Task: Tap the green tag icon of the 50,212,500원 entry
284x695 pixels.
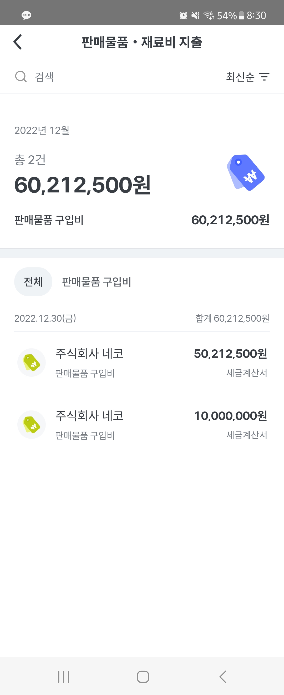Action: 32,362
